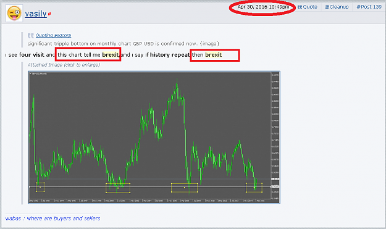Image resolution: width=386 pixels, height=229 pixels.
Task: Follow the Quoting asacorp link
Action: [53, 35]
